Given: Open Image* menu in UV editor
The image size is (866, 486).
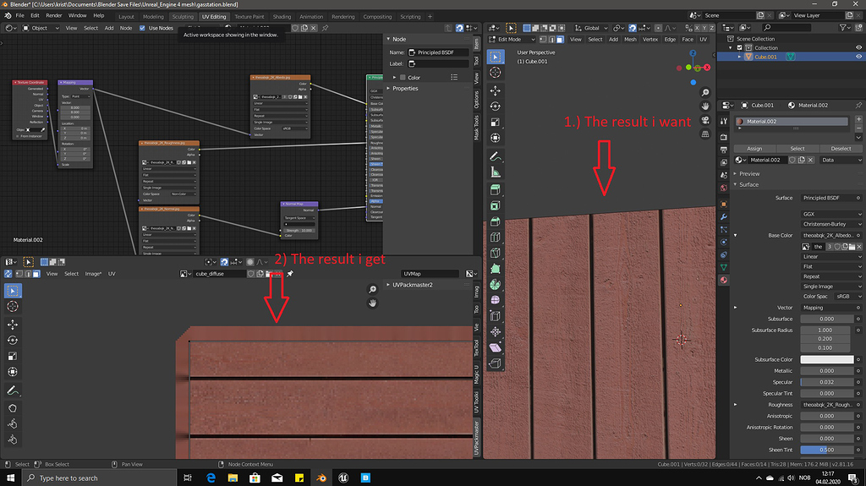Looking at the screenshot, I should [x=93, y=273].
